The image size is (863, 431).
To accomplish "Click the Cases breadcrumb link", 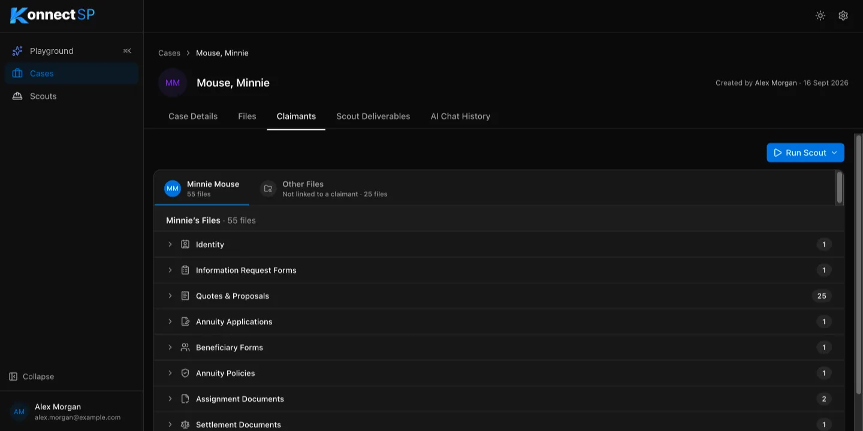I will (x=169, y=53).
